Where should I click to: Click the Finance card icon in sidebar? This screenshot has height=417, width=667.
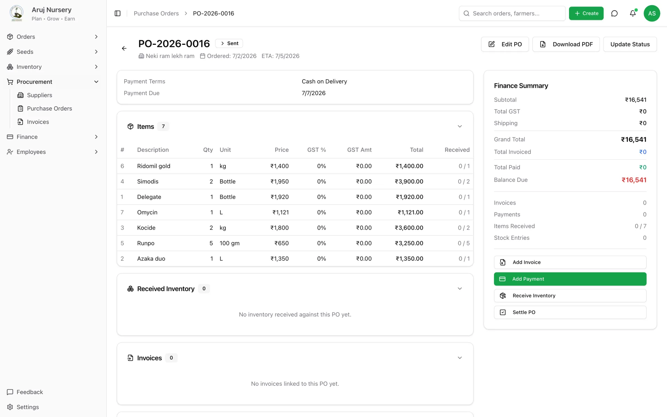[x=10, y=137]
